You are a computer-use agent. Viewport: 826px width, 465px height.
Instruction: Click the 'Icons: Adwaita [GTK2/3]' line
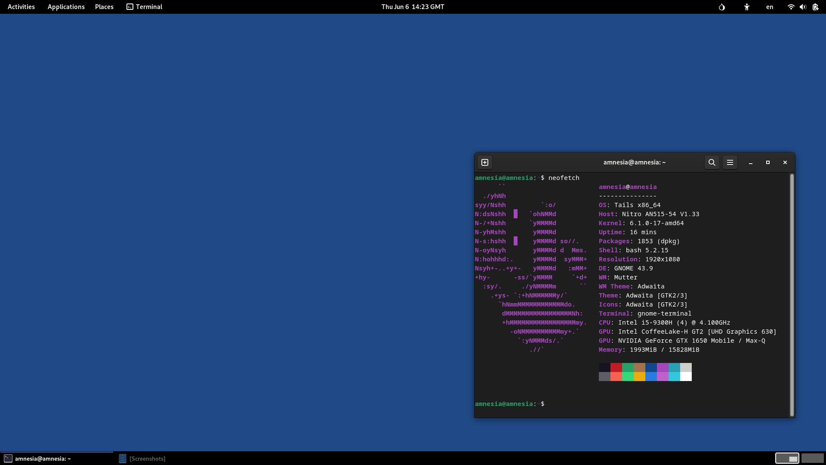643,304
